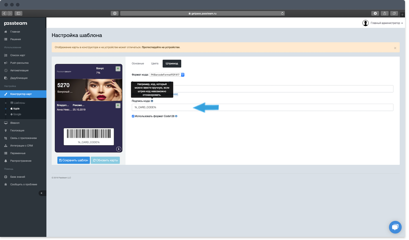The height and width of the screenshot is (240, 409).
Task: Click the user avatar icon
Action: 365,23
